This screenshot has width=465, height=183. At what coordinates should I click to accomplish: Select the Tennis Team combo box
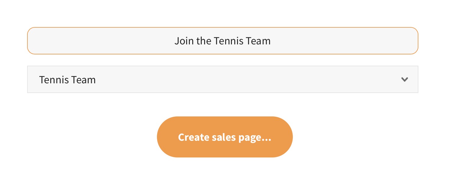pos(222,80)
